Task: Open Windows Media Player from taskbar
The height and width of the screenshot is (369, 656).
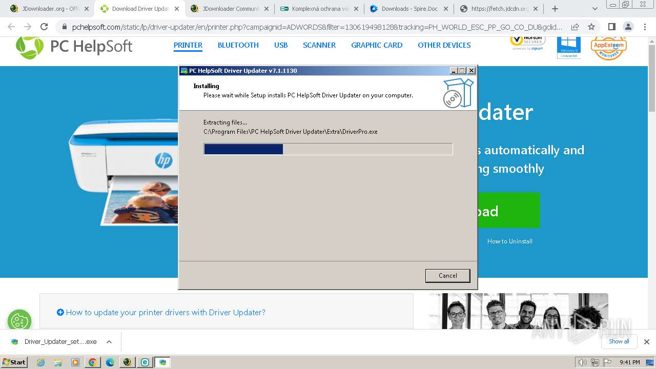Action: (x=75, y=362)
